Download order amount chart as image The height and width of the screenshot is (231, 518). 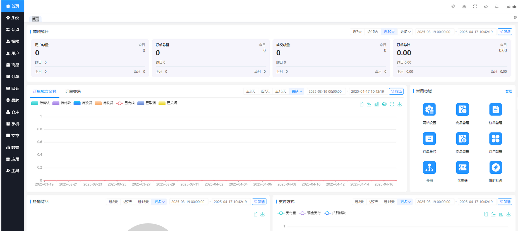[400, 104]
